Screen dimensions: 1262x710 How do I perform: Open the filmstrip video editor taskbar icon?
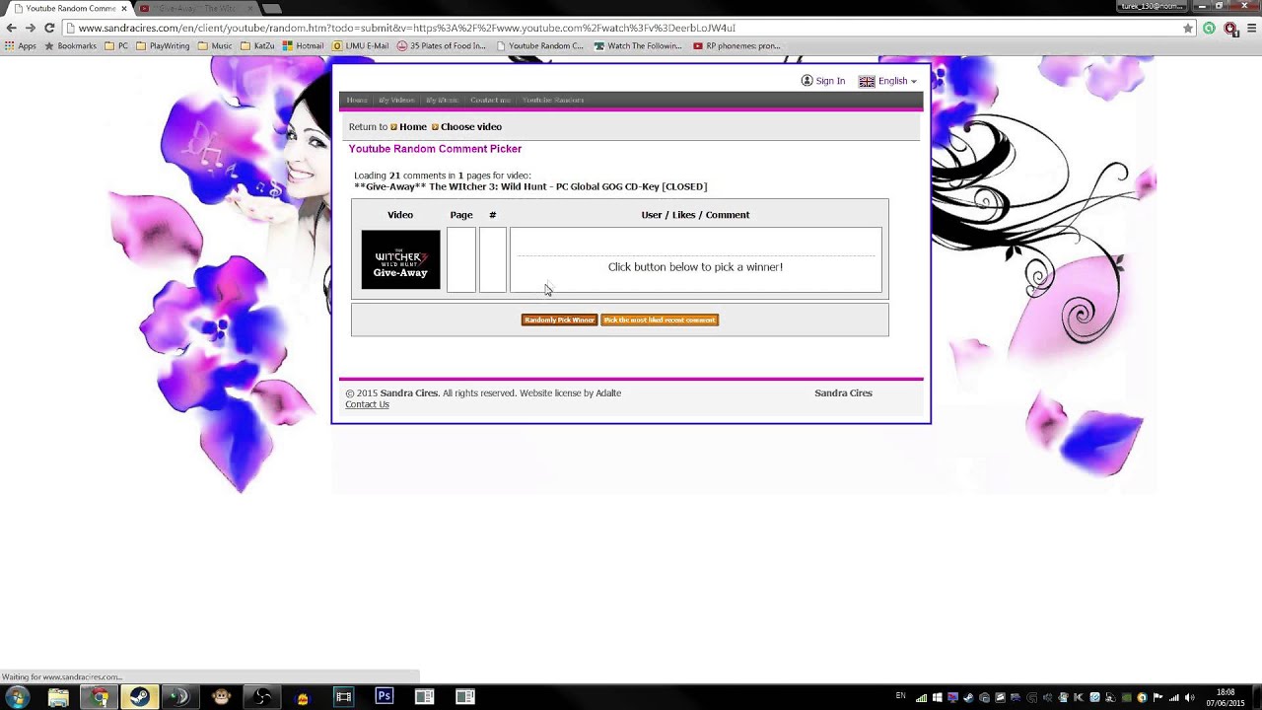(343, 697)
